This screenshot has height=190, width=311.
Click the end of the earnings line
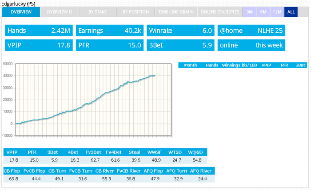(155, 76)
